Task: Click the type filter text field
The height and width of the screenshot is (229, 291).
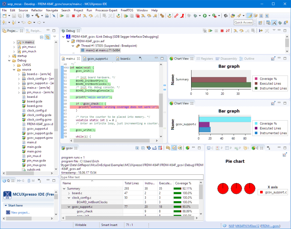Action: pyautogui.click(x=132, y=177)
